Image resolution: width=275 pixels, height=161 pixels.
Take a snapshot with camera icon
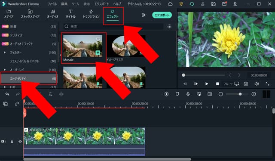[246, 84]
